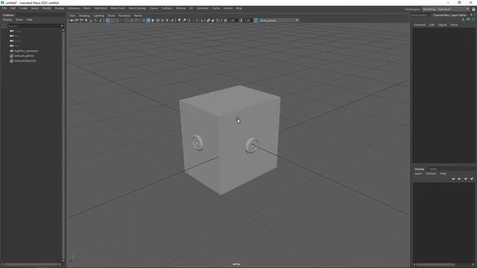Switch to the Anim layers tab
The height and width of the screenshot is (268, 477).
click(433, 169)
